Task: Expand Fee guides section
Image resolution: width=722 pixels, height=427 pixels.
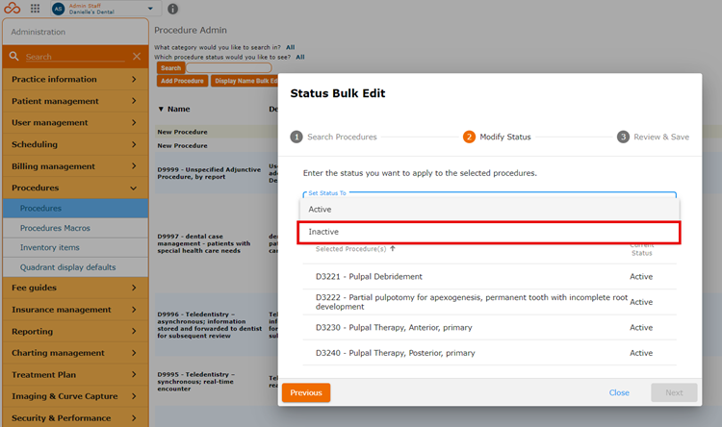Action: (75, 288)
